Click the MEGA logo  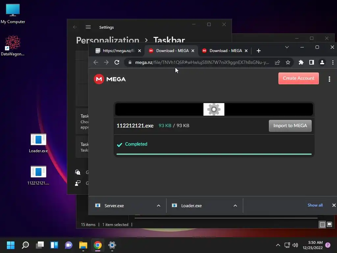(x=110, y=79)
